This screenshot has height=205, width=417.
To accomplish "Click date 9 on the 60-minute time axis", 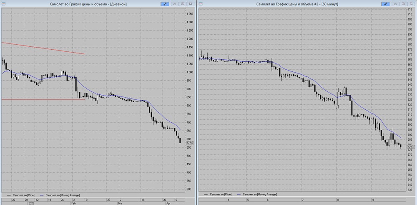I will coord(373,200).
